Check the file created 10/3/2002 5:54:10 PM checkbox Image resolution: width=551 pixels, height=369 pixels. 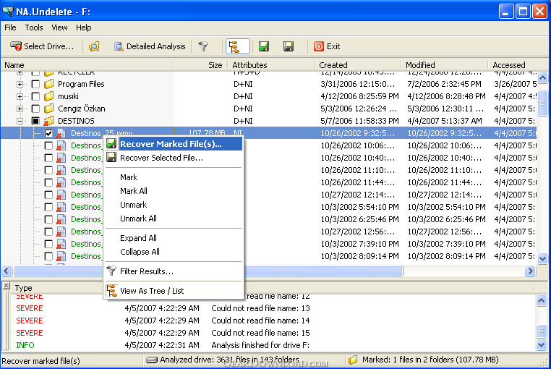pyautogui.click(x=48, y=207)
